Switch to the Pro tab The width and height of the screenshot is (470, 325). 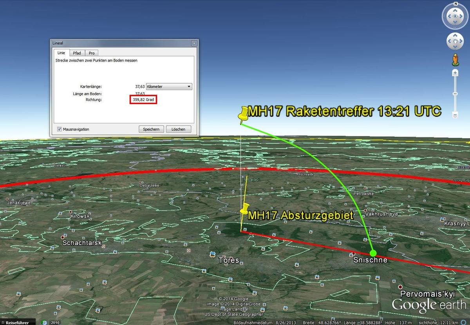point(91,53)
